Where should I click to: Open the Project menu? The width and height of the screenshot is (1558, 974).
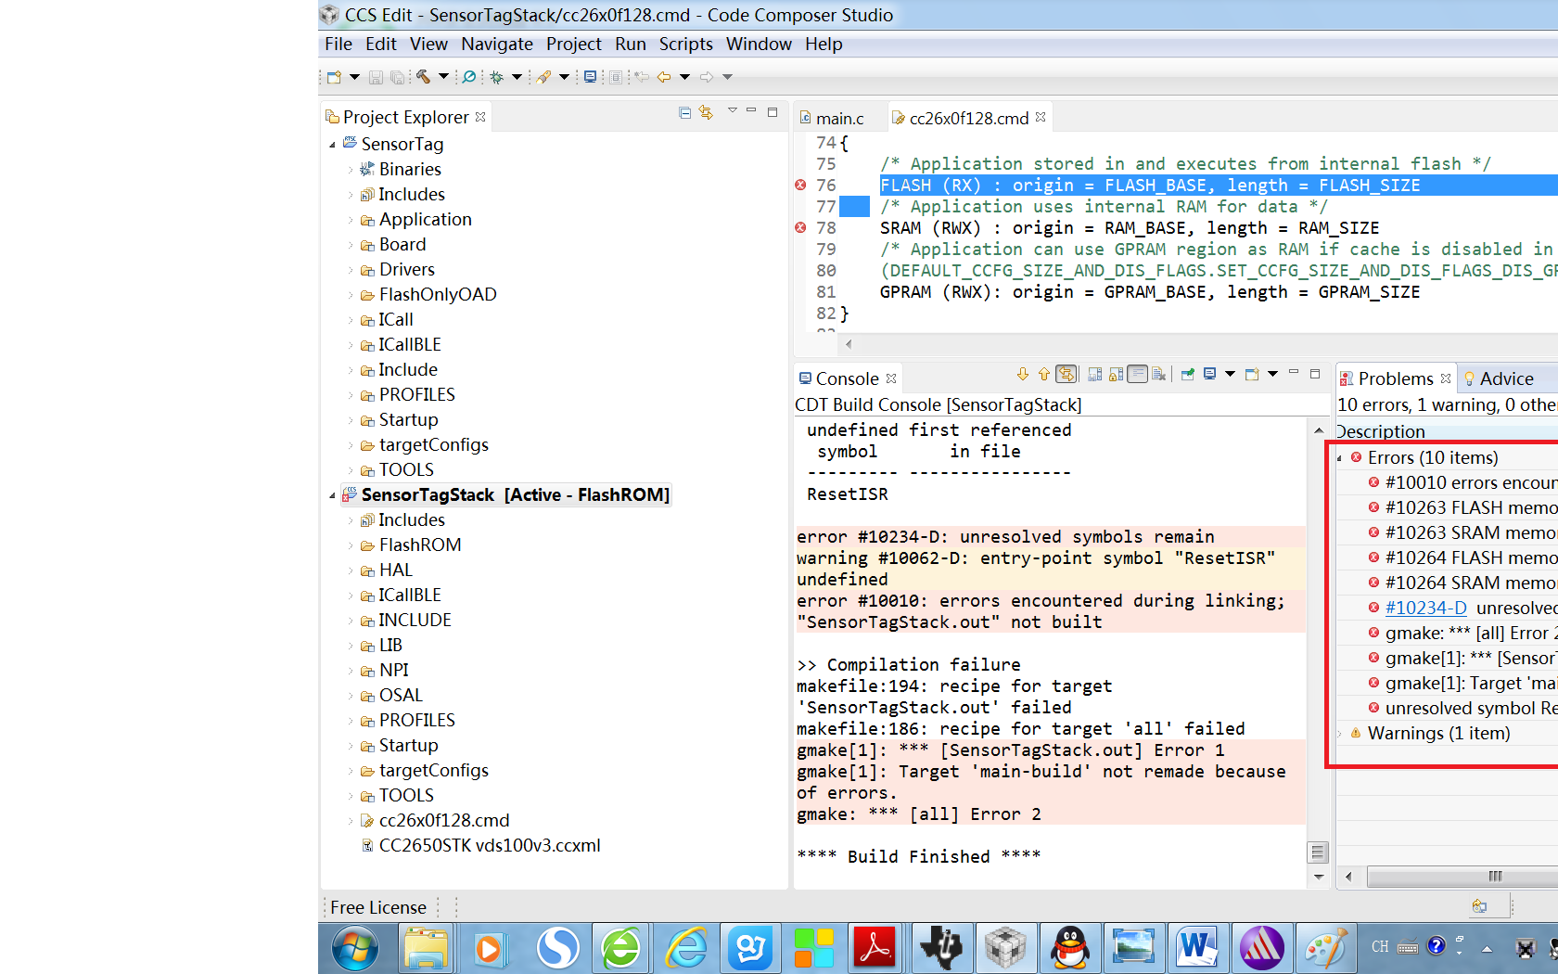[573, 44]
